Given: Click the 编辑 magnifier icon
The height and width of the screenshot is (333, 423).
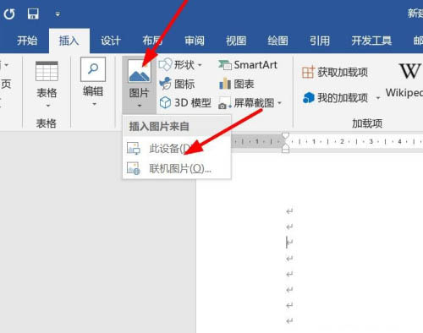Looking at the screenshot, I should coord(93,69).
